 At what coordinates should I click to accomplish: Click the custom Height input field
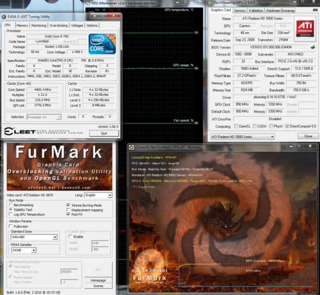click(100, 249)
